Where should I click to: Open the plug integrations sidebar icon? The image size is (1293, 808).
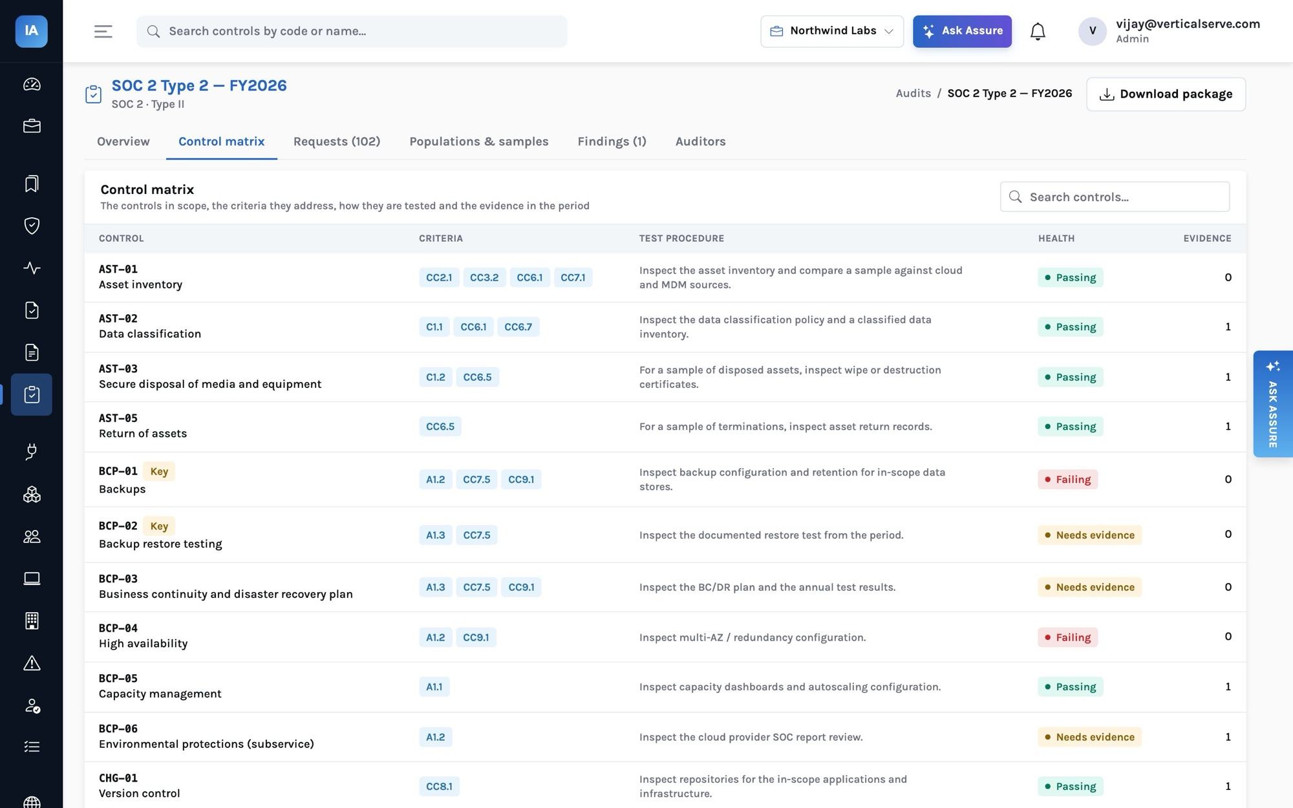click(32, 452)
